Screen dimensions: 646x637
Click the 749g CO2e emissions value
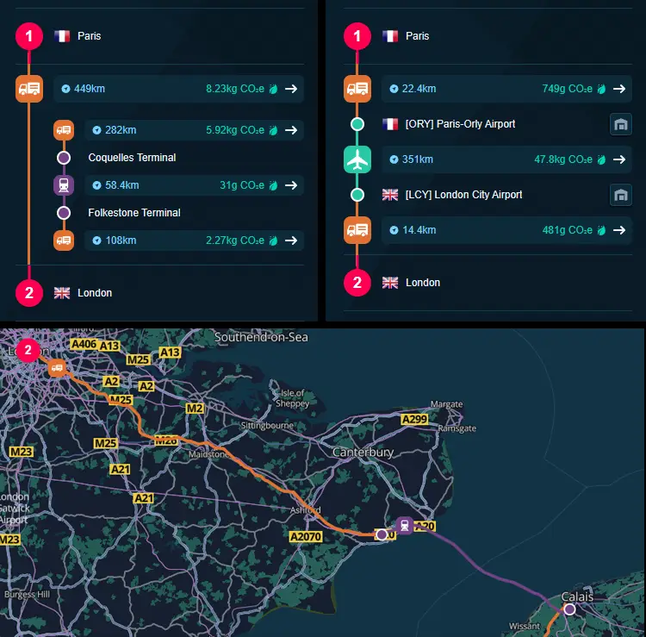click(567, 89)
